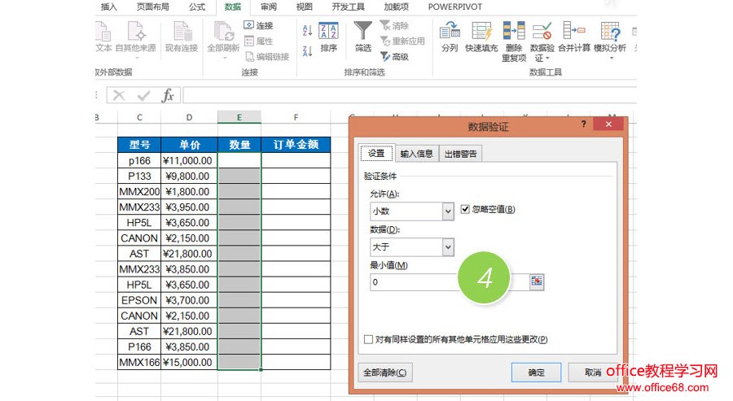Click the 取消 (Cancel) button

(x=593, y=372)
